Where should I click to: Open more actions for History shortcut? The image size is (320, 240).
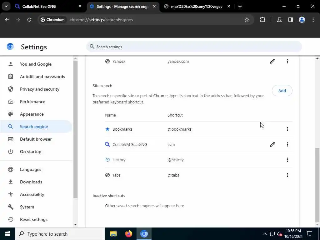287,160
